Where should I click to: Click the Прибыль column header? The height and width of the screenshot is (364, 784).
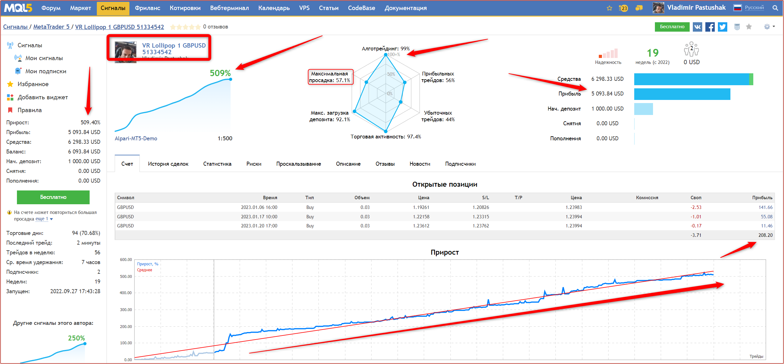click(x=762, y=198)
